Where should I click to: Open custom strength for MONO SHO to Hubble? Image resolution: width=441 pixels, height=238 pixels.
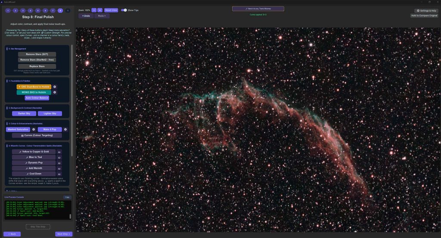[55, 92]
